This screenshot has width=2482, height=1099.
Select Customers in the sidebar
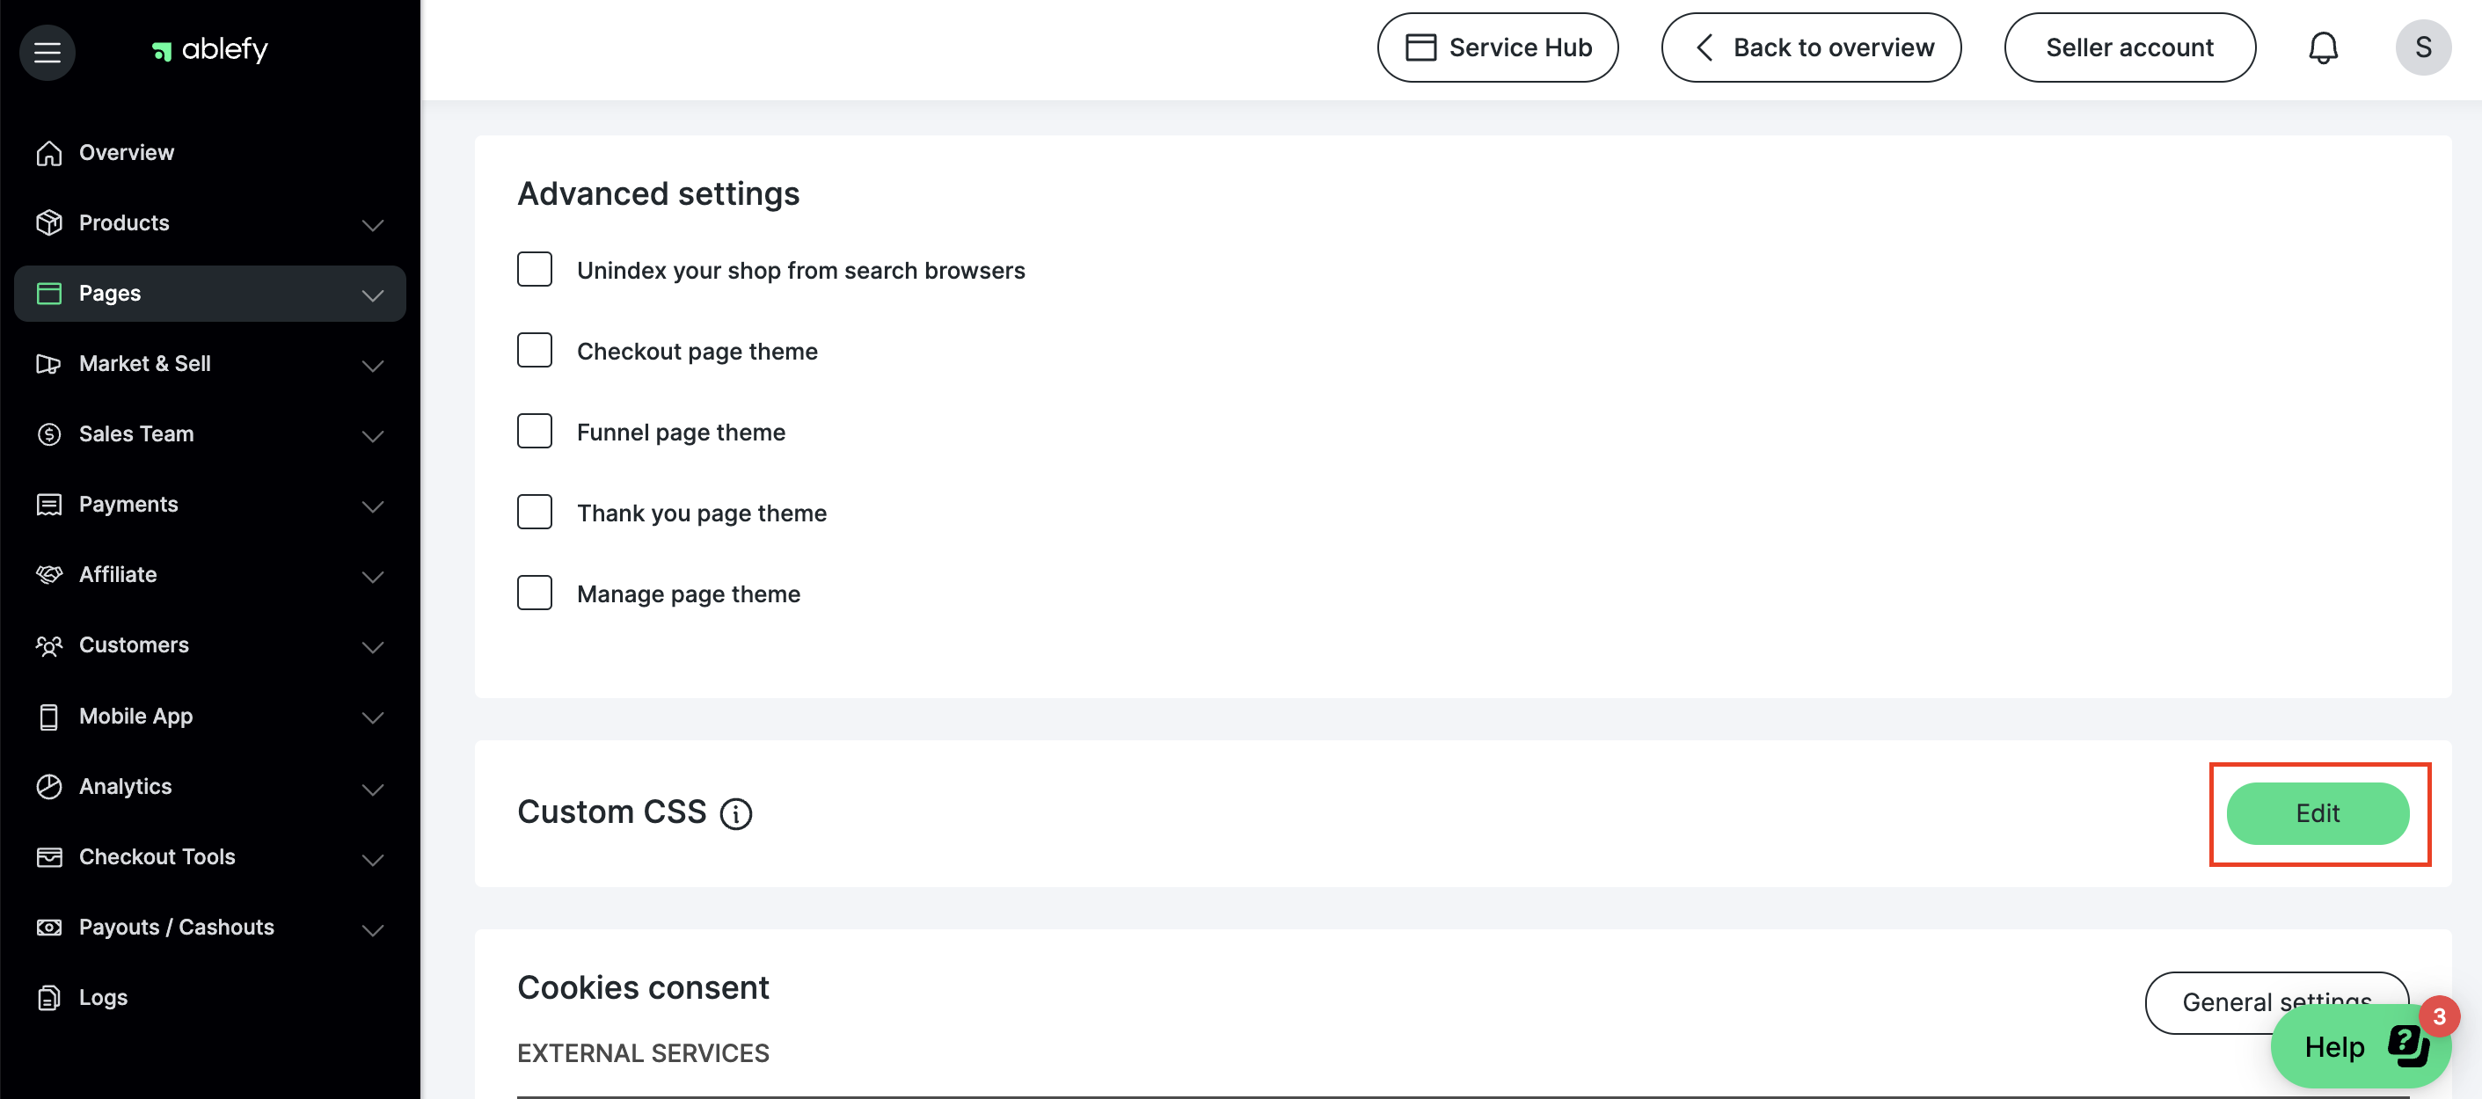210,644
